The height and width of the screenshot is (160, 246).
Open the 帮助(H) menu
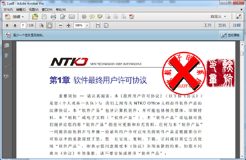(61, 10)
